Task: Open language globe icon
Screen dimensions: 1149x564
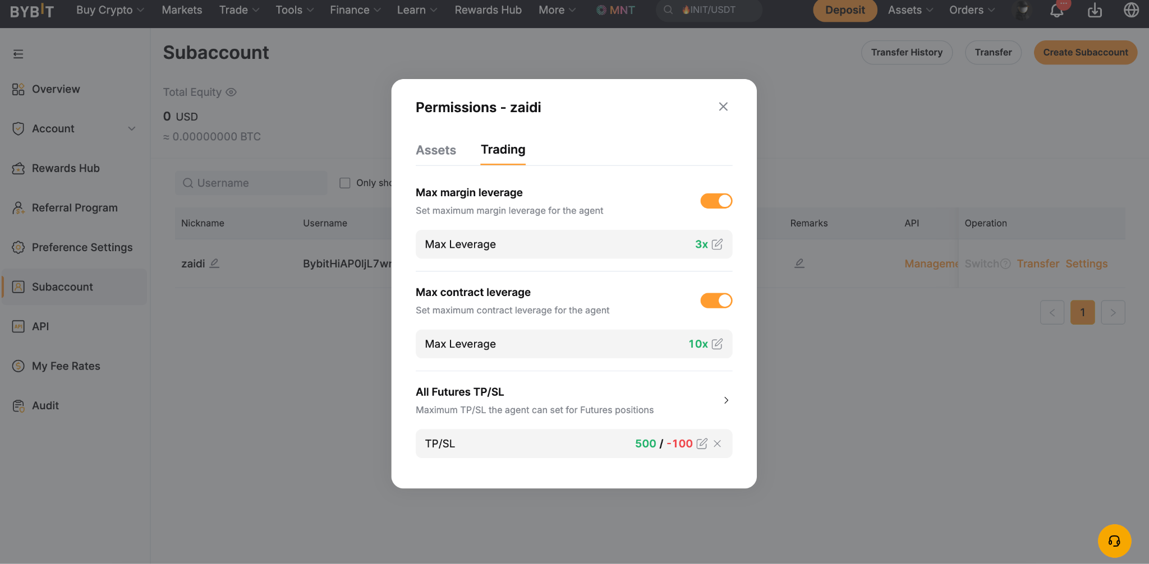Action: [x=1131, y=10]
